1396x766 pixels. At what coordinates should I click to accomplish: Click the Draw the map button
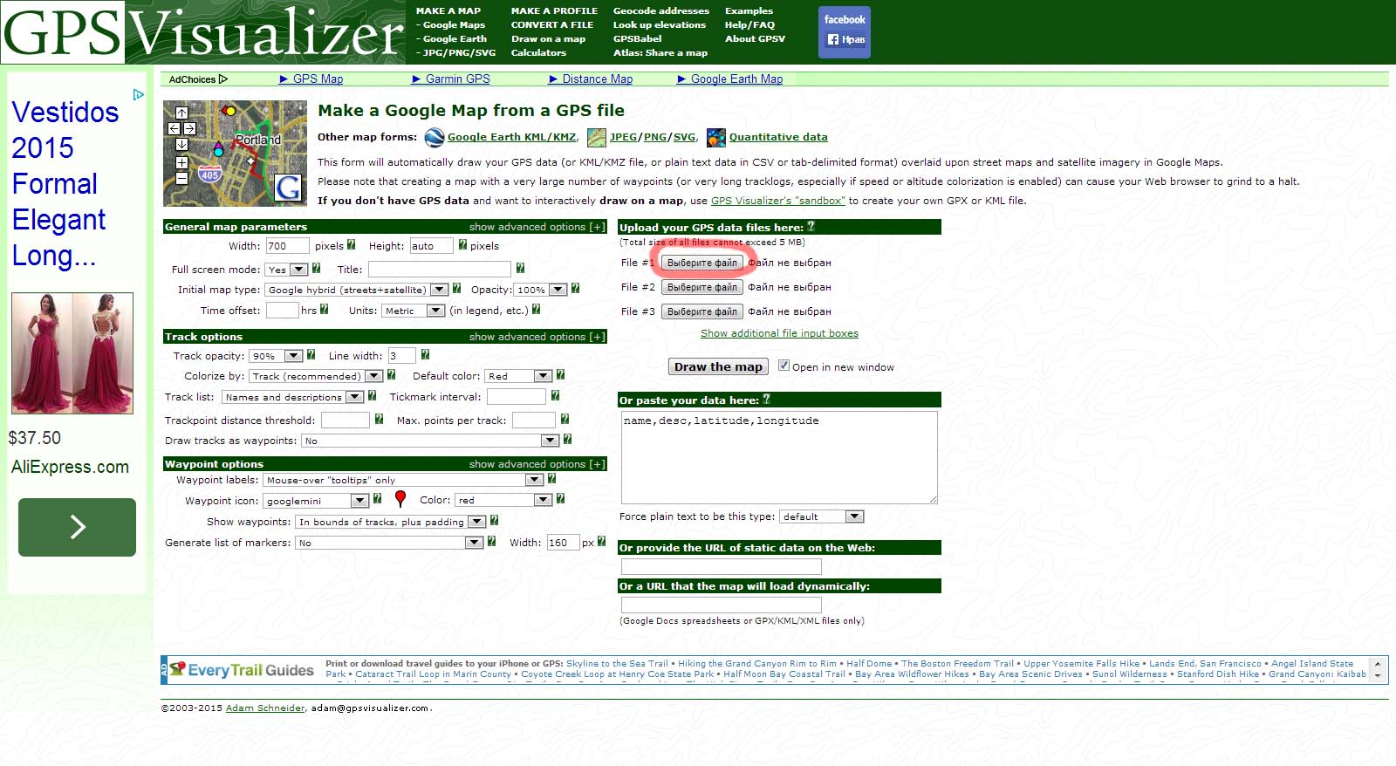(x=718, y=366)
